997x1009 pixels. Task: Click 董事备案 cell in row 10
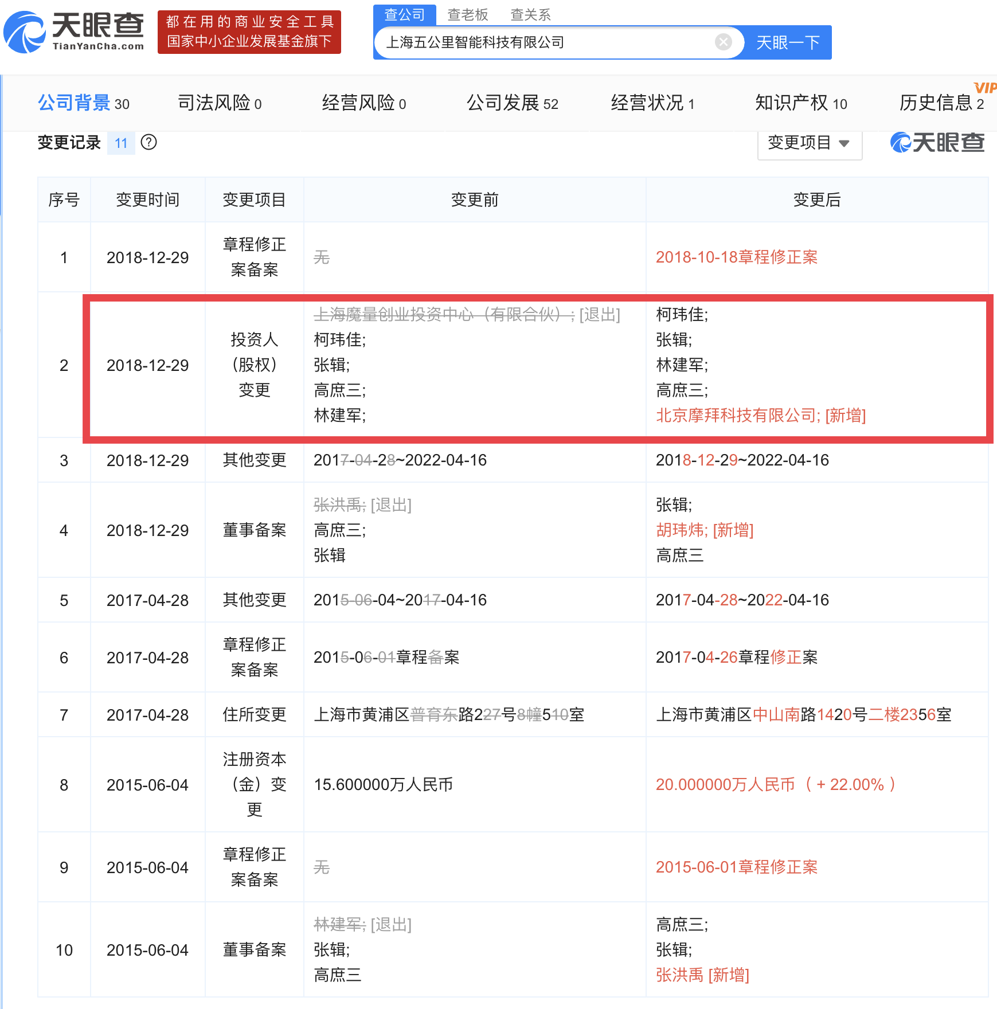[255, 949]
